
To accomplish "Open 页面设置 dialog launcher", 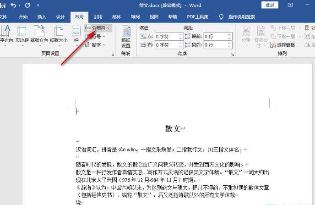I will (x=112, y=54).
